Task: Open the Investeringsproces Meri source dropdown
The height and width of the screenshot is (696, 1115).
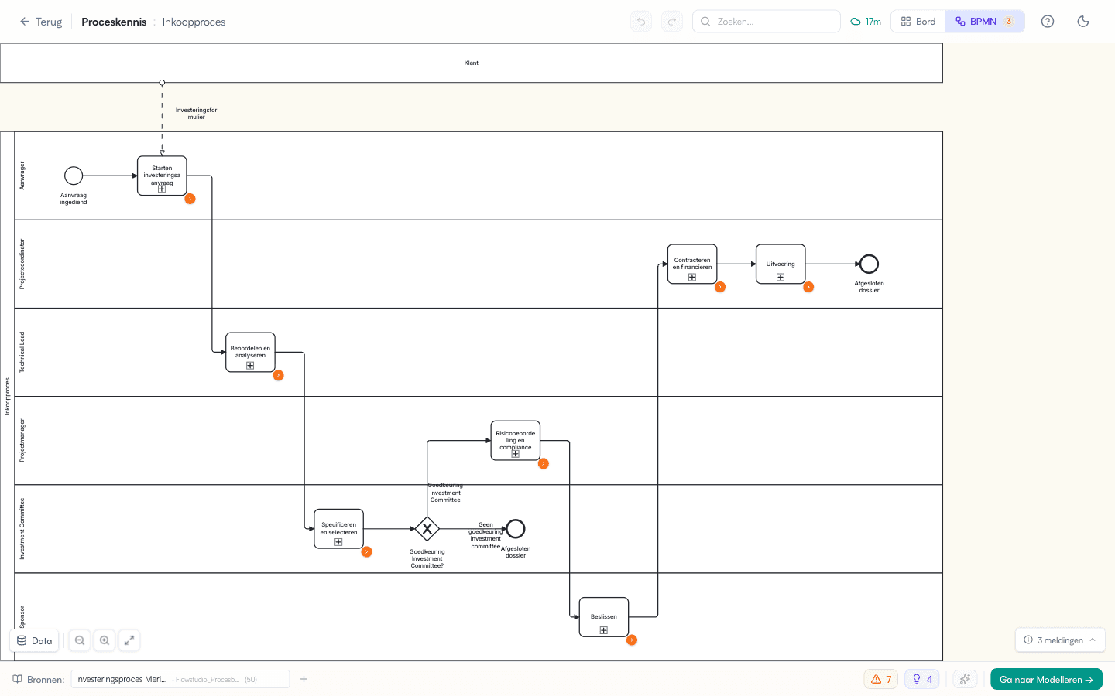Action: coord(180,678)
